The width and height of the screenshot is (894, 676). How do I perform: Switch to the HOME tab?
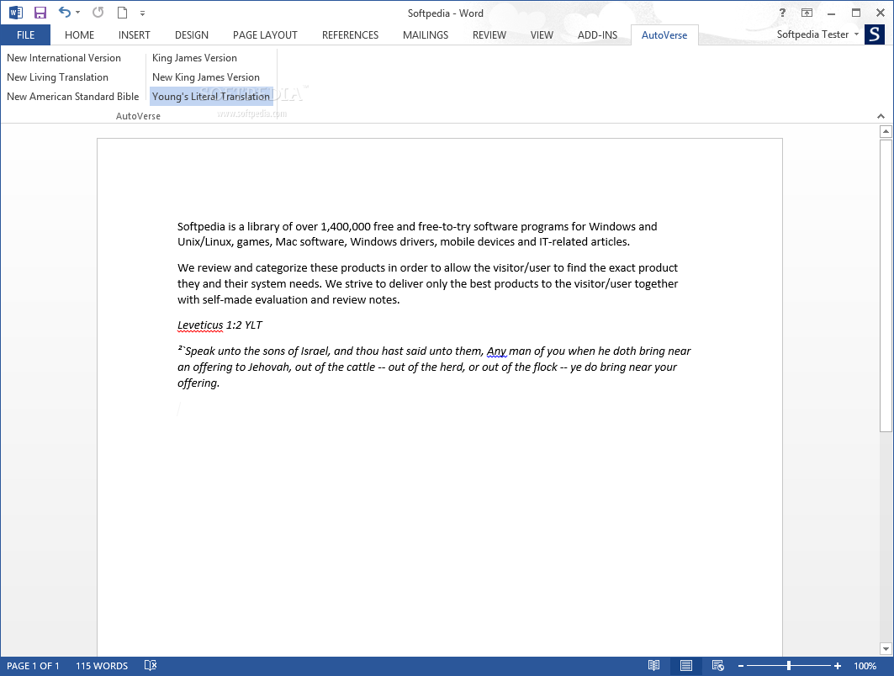pyautogui.click(x=79, y=34)
